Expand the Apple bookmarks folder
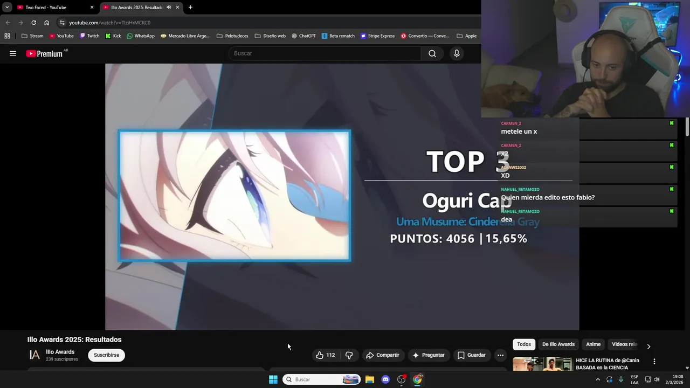Screen dimensions: 690x388 [x=467, y=36]
